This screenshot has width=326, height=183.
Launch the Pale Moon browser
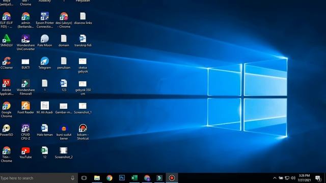point(45,41)
